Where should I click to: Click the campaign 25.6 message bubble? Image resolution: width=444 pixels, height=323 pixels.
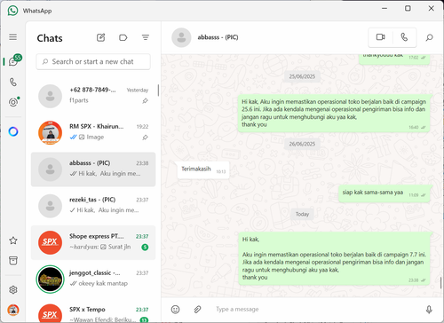pyautogui.click(x=334, y=114)
